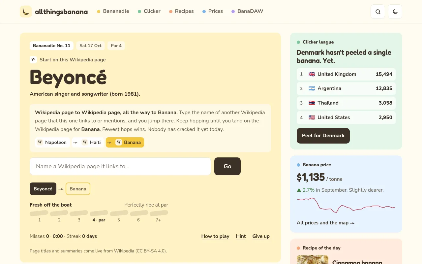Click the allthingsbanana banana logo icon

[x=26, y=12]
